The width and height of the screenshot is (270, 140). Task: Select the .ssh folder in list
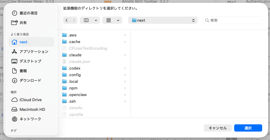[x=72, y=101]
